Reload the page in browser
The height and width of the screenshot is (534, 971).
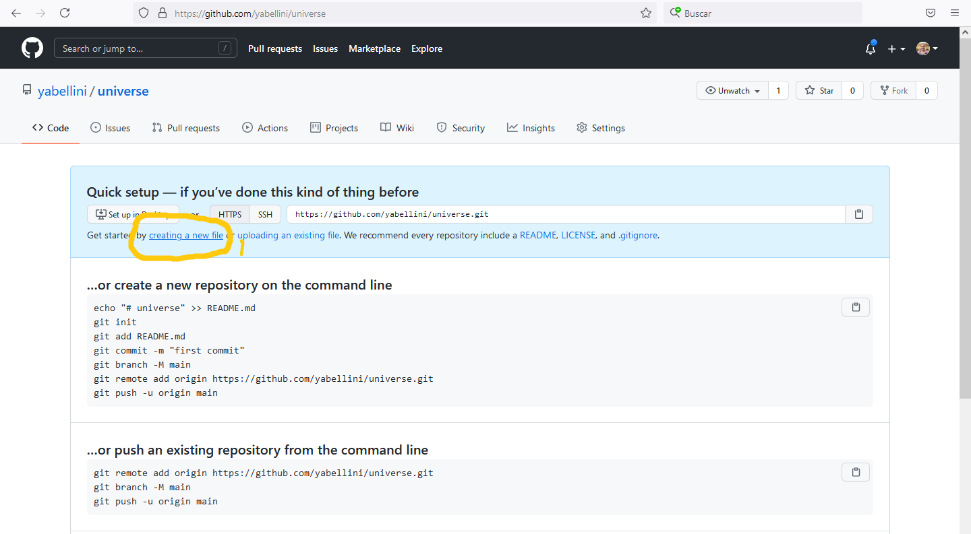tap(65, 13)
